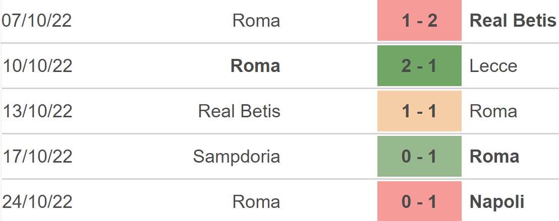Viewport: 559px width, 221px height.
Task: Click the Sampdoria 0 - 1 score box
Action: [419, 156]
